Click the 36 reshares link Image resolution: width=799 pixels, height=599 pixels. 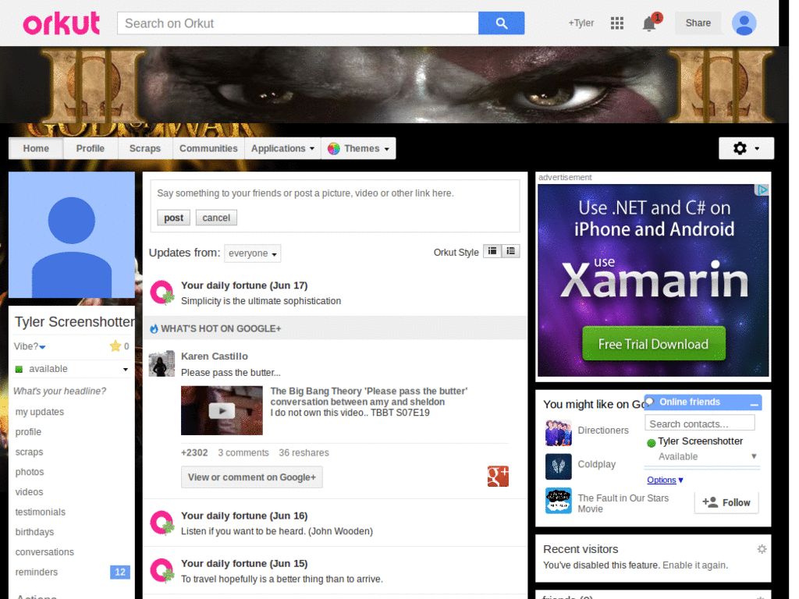click(x=304, y=453)
